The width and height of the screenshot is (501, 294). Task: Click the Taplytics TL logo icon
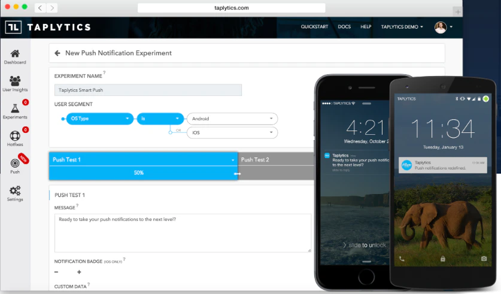(13, 27)
